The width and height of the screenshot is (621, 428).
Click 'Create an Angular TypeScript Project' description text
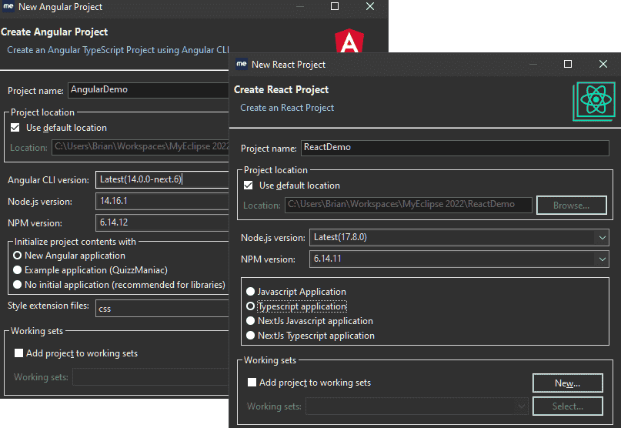(118, 50)
